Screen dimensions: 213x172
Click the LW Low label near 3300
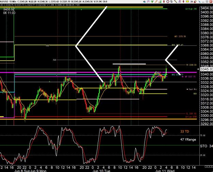[x=191, y=117]
